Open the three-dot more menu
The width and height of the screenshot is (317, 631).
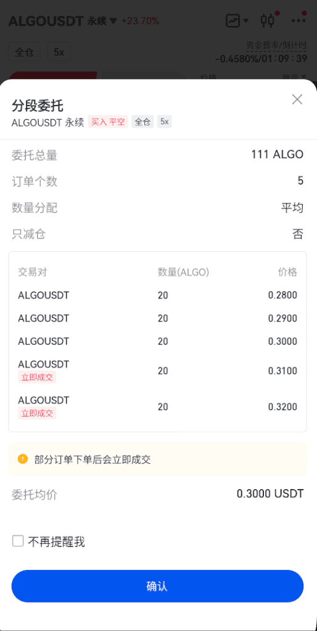click(x=298, y=20)
